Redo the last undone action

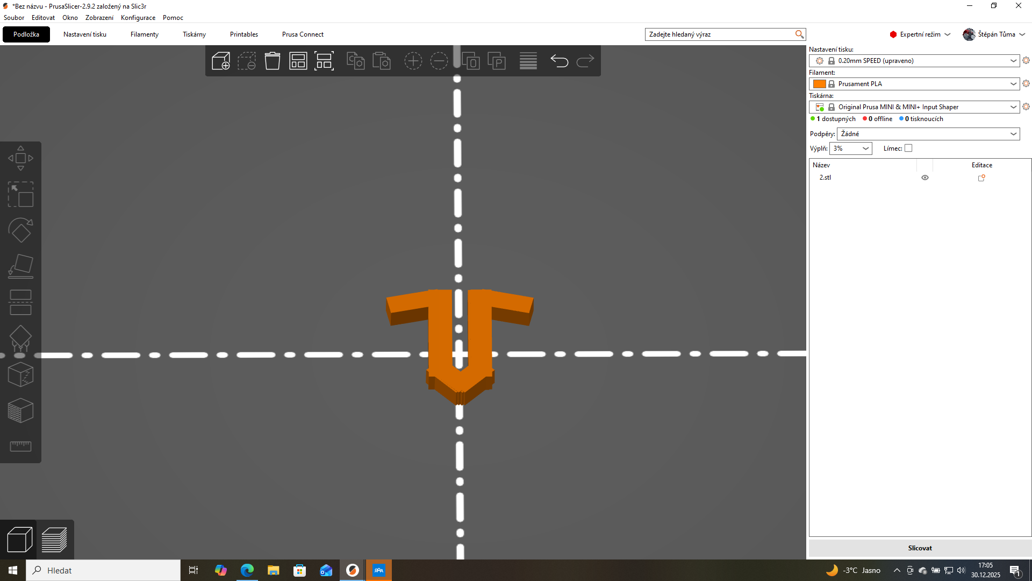pos(585,61)
